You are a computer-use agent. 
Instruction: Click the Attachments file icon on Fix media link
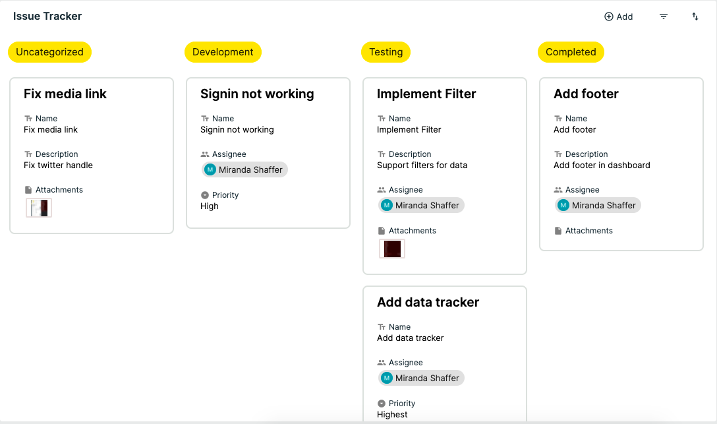coord(28,190)
